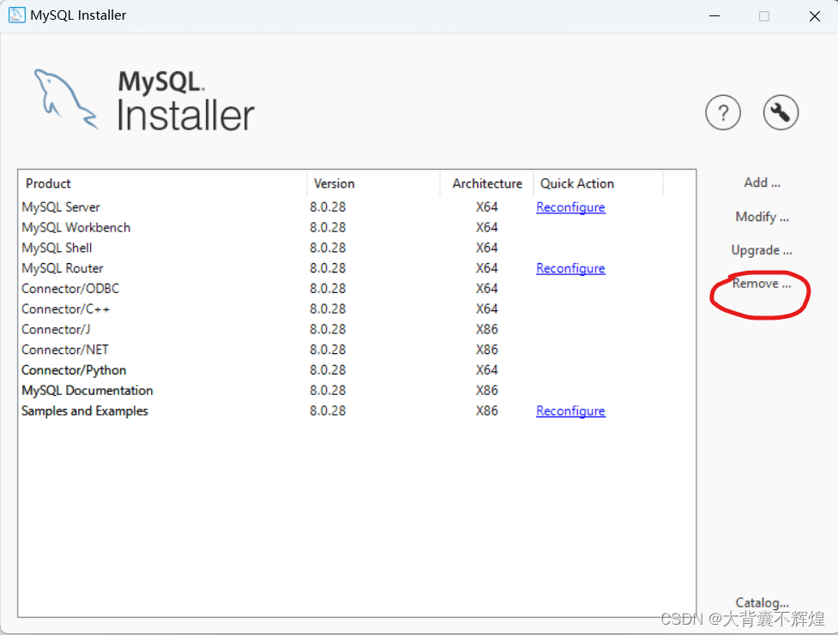Click the Add... button
This screenshot has height=635, width=838.
point(762,183)
